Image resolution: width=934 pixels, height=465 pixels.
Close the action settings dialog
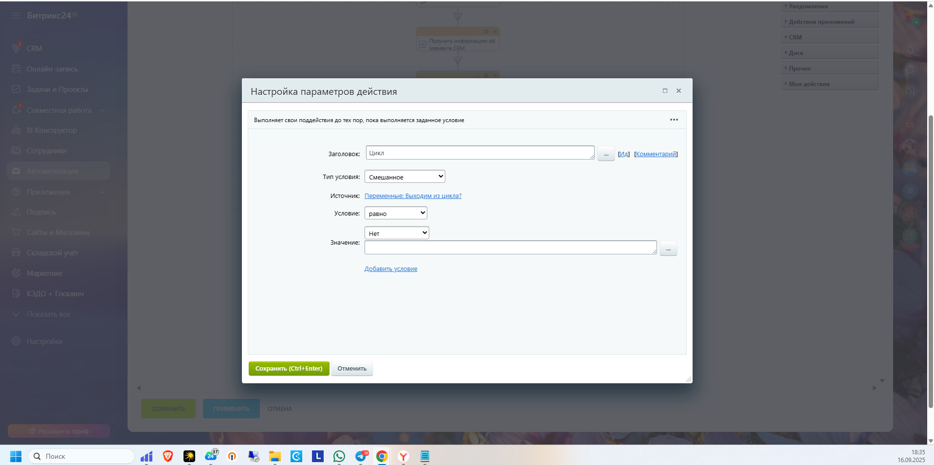tap(678, 91)
